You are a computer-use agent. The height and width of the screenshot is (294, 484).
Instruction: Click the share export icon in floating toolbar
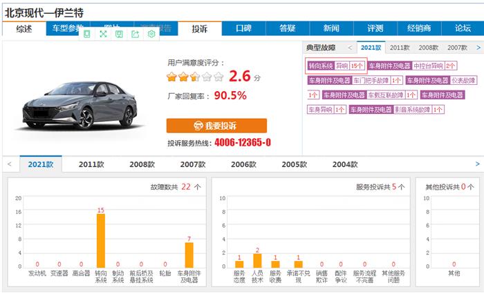point(136,34)
